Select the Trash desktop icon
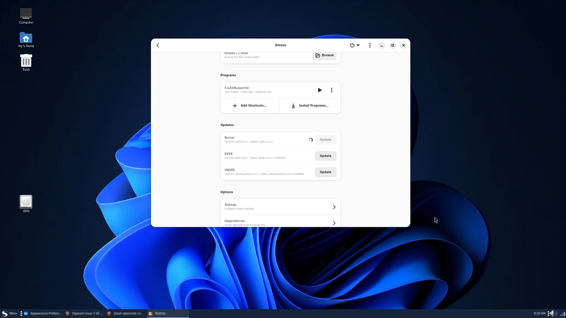 pos(26,63)
